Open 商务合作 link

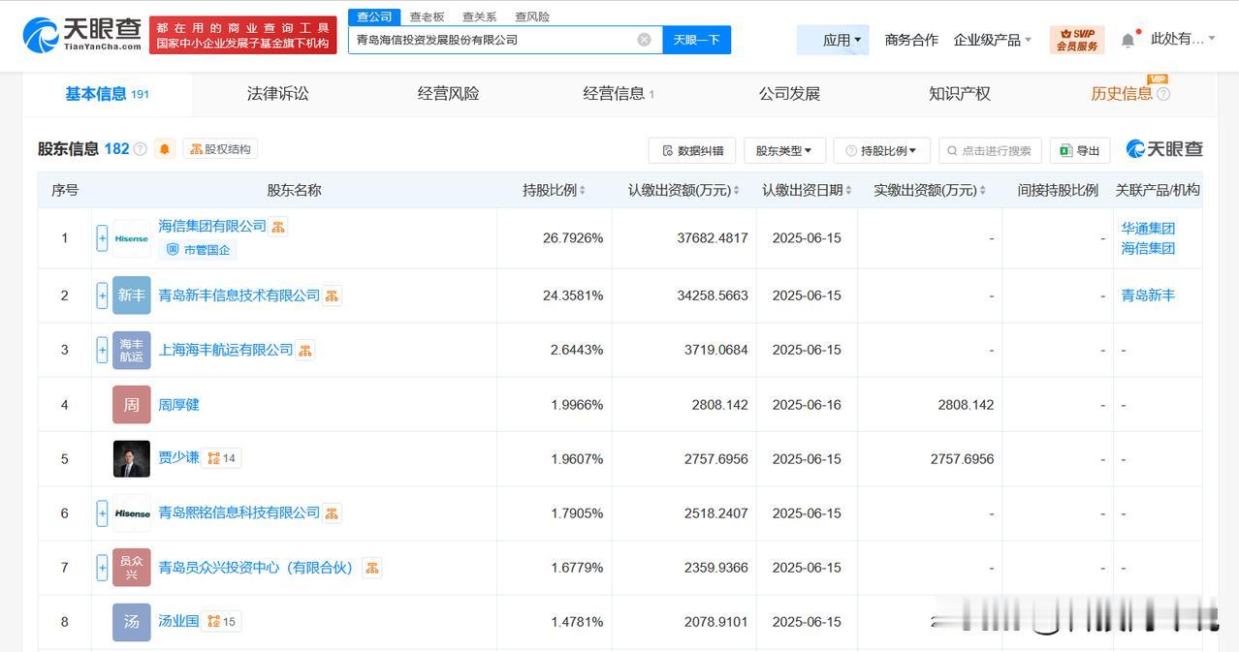coord(911,40)
